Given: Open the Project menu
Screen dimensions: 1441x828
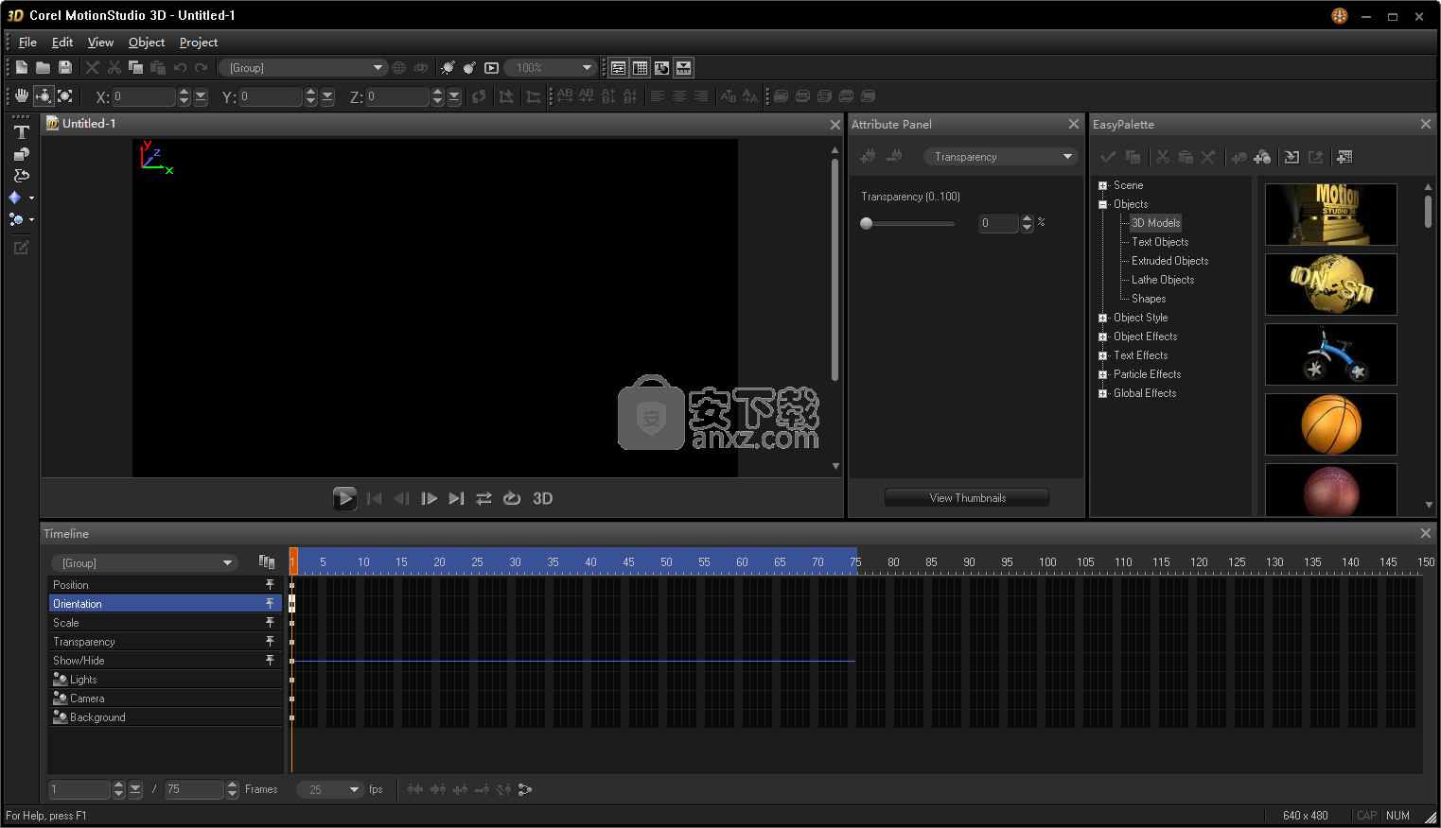Looking at the screenshot, I should click(x=199, y=43).
